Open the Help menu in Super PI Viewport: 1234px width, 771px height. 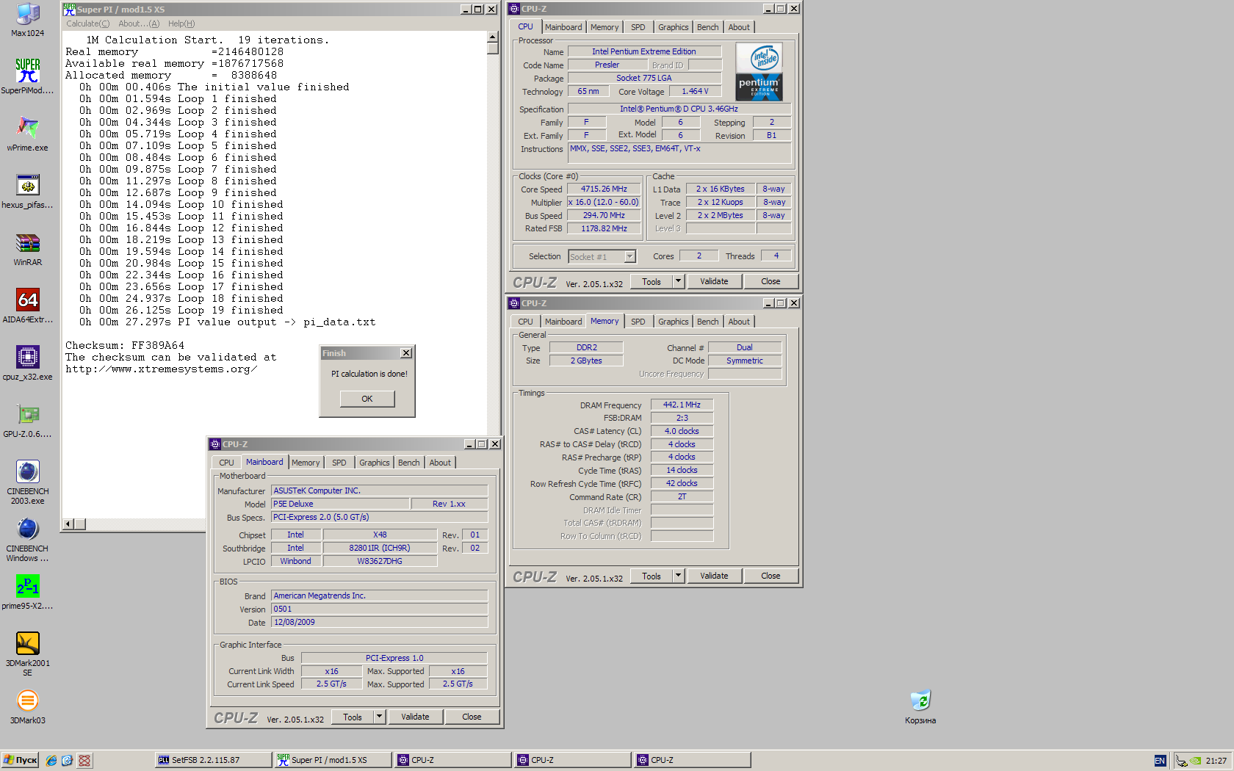(x=181, y=23)
